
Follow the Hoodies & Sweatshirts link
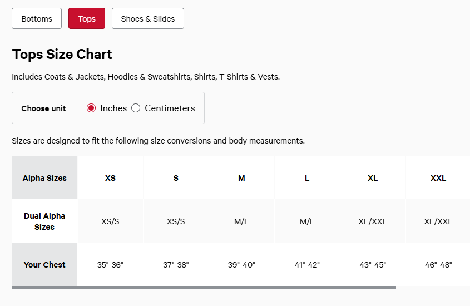pyautogui.click(x=149, y=77)
